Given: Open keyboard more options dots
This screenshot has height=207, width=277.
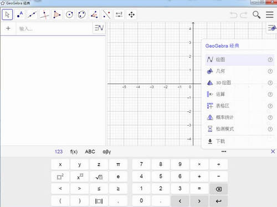Looking at the screenshot, I should point(224,152).
